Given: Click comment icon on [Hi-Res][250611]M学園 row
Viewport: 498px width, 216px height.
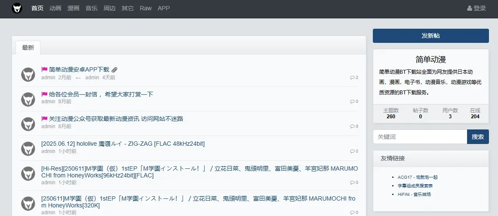Looking at the screenshot, I should 352,183.
